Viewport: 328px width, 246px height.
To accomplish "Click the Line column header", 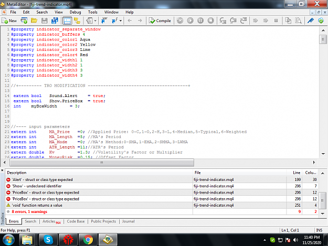I will tap(294, 173).
